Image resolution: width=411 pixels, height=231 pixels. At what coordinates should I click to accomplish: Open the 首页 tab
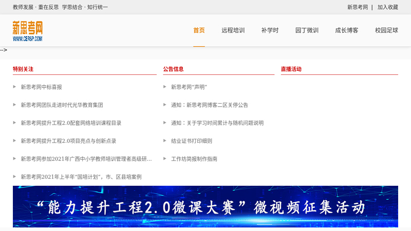[199, 30]
